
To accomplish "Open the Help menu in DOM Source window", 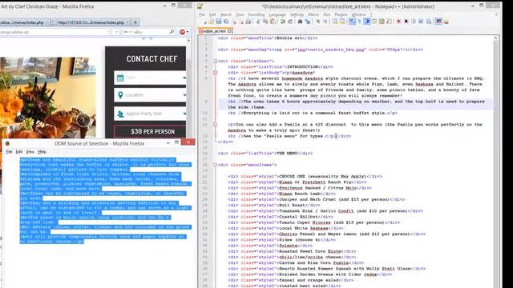I will tap(42, 152).
